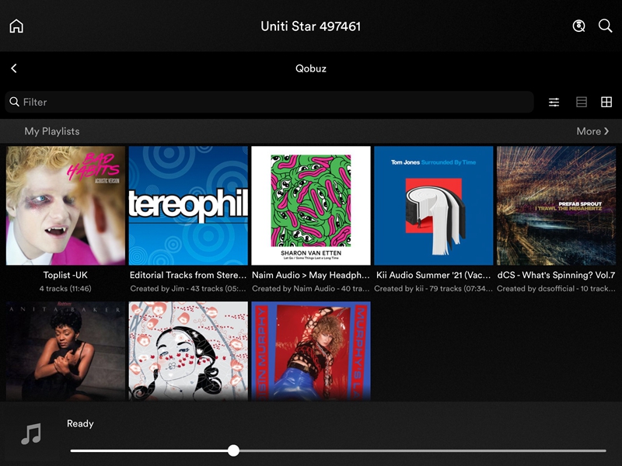Viewport: 622px width, 466px height.
Task: Open the search magnifier icon
Action: pos(605,26)
